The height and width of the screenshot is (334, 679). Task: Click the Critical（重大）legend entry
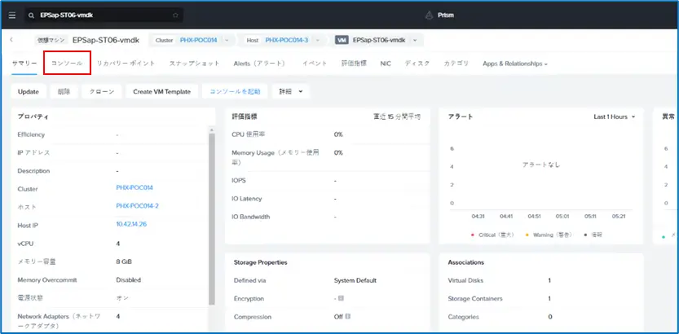click(493, 235)
